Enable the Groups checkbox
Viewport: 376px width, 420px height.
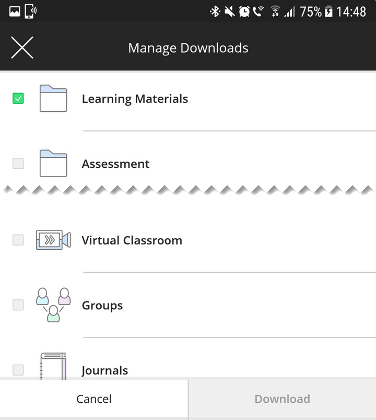tap(17, 305)
